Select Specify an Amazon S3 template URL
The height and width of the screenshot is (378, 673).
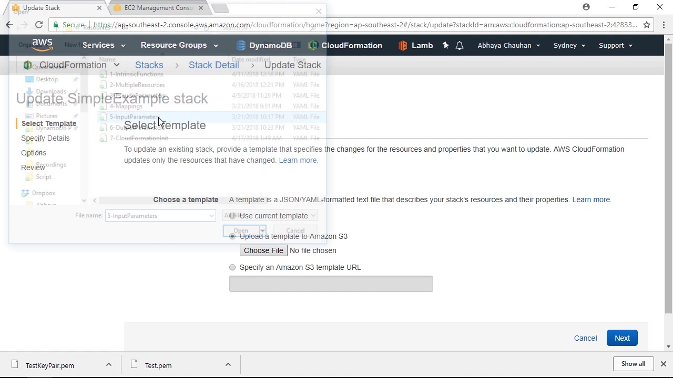click(x=232, y=267)
